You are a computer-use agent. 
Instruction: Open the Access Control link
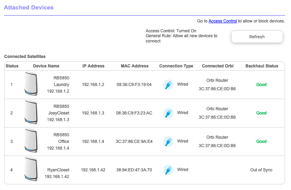pos(222,21)
